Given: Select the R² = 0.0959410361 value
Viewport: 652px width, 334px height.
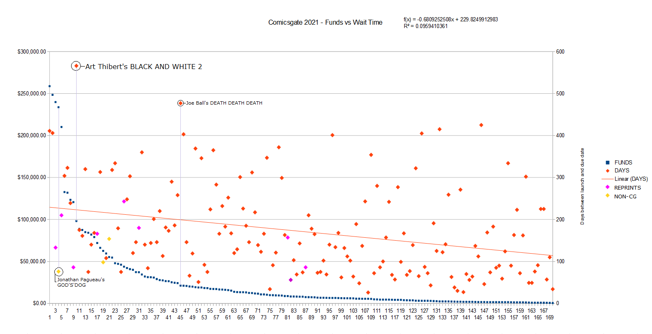Looking at the screenshot, I should tap(426, 26).
